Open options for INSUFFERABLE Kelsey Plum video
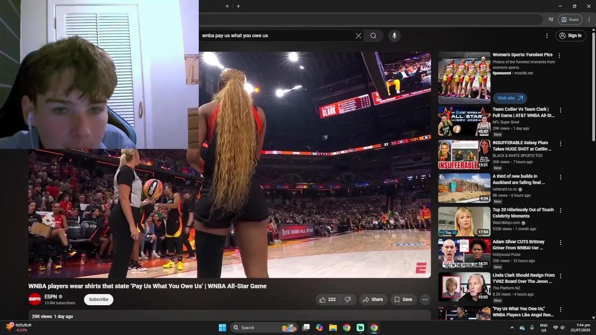The height and width of the screenshot is (335, 596). [x=561, y=144]
